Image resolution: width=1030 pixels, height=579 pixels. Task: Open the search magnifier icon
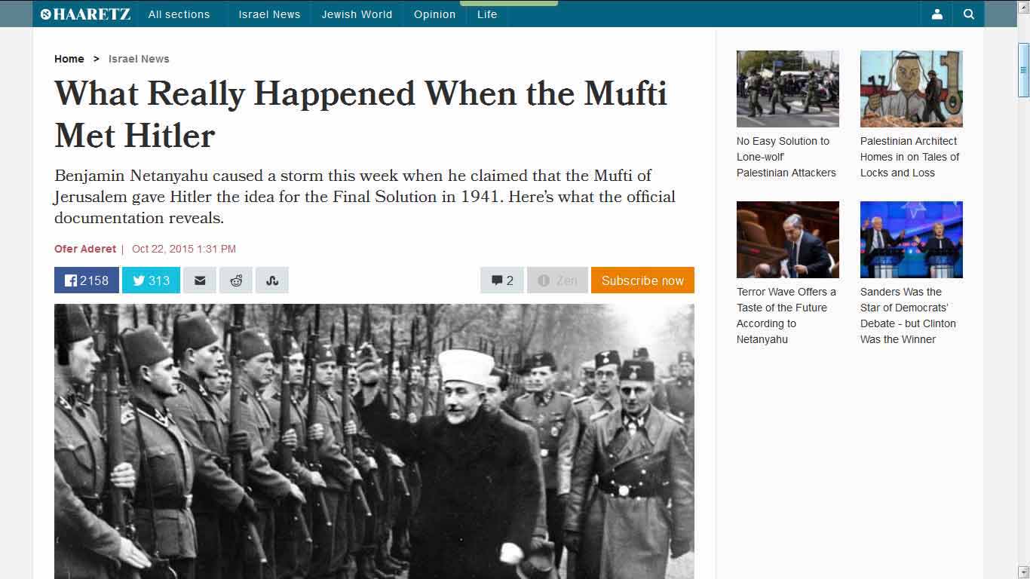coord(969,14)
